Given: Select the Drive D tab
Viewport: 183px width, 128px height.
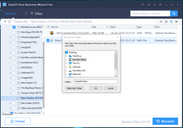Looking at the screenshot, I should click(11, 14).
